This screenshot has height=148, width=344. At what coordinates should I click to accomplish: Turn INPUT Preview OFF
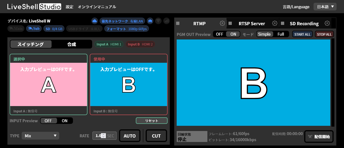[x=48, y=121]
